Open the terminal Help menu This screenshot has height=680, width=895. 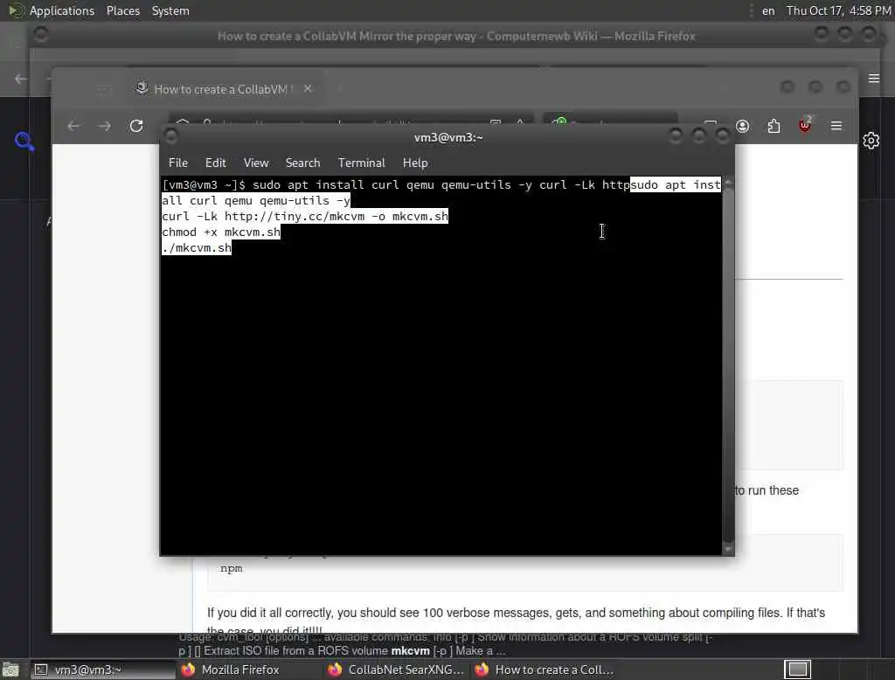point(415,163)
